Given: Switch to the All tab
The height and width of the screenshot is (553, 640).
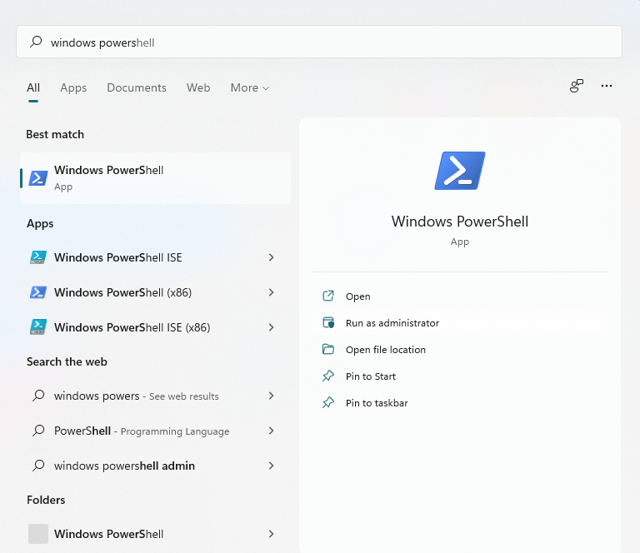Looking at the screenshot, I should click(33, 87).
